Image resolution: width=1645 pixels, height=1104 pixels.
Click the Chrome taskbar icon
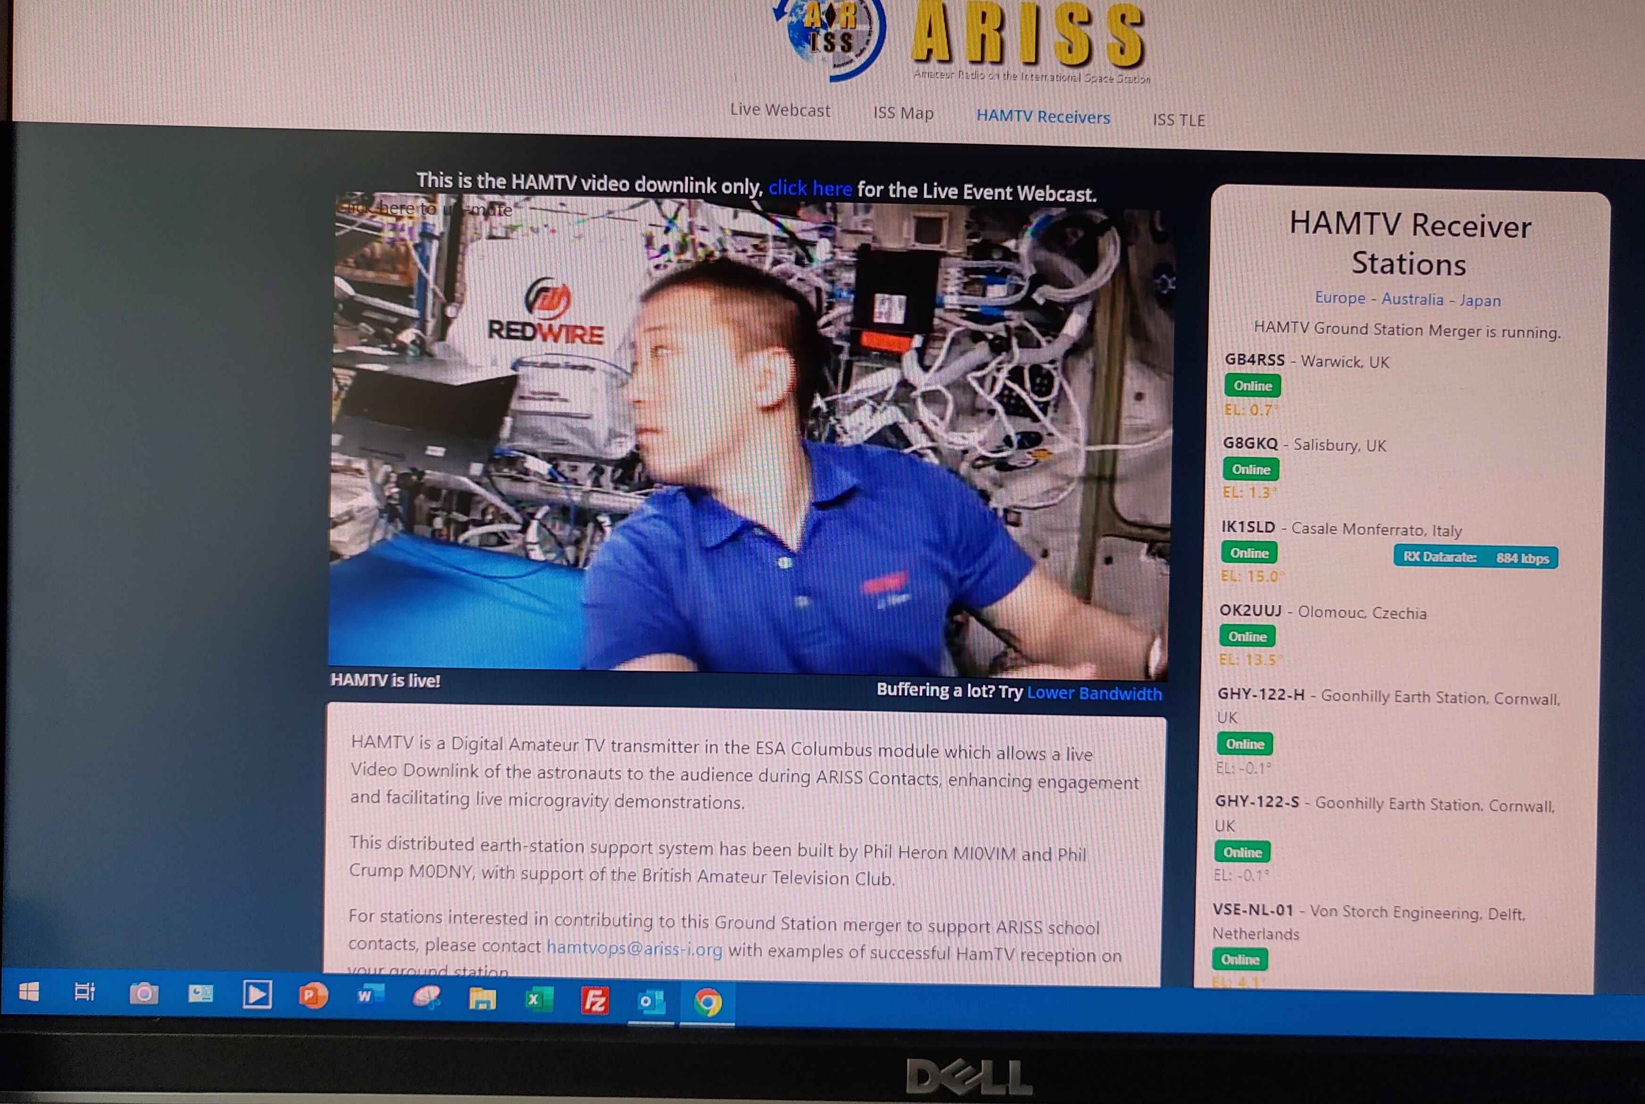707,1002
